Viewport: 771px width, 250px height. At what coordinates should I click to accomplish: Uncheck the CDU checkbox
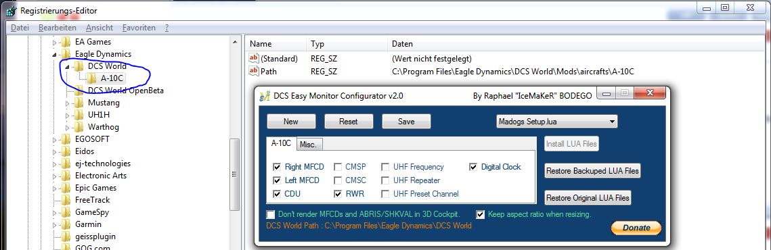[x=277, y=194]
